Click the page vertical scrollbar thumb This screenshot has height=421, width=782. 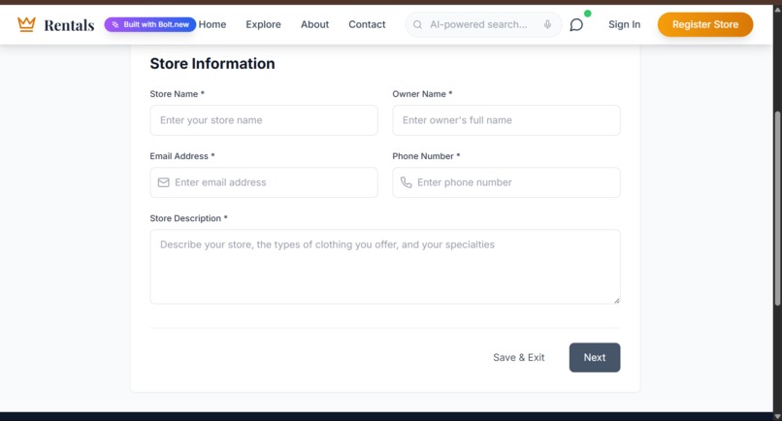(x=777, y=209)
